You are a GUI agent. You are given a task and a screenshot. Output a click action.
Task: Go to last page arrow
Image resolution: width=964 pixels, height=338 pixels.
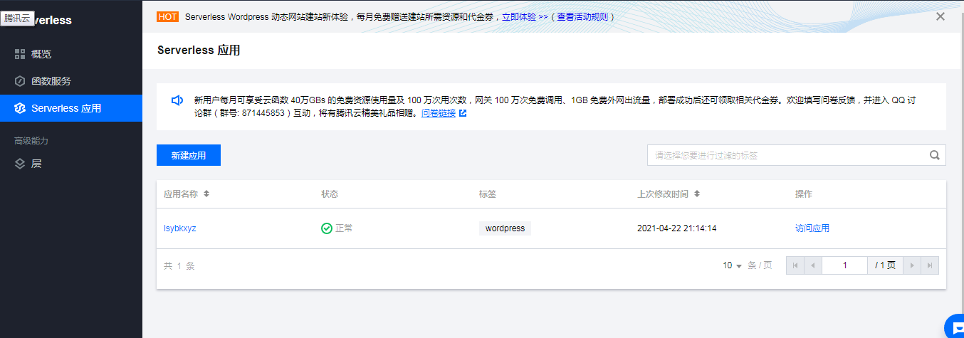coord(930,265)
